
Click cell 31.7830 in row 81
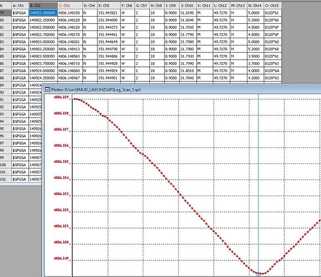pyautogui.click(x=188, y=27)
